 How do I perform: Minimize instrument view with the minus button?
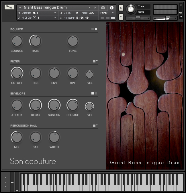click(x=181, y=9)
